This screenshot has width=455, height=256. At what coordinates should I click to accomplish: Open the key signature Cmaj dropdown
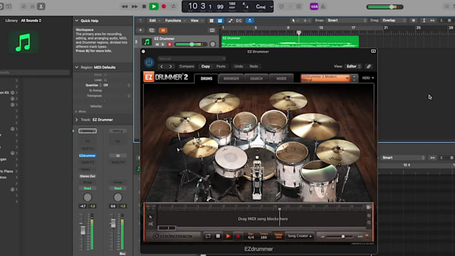tap(264, 7)
